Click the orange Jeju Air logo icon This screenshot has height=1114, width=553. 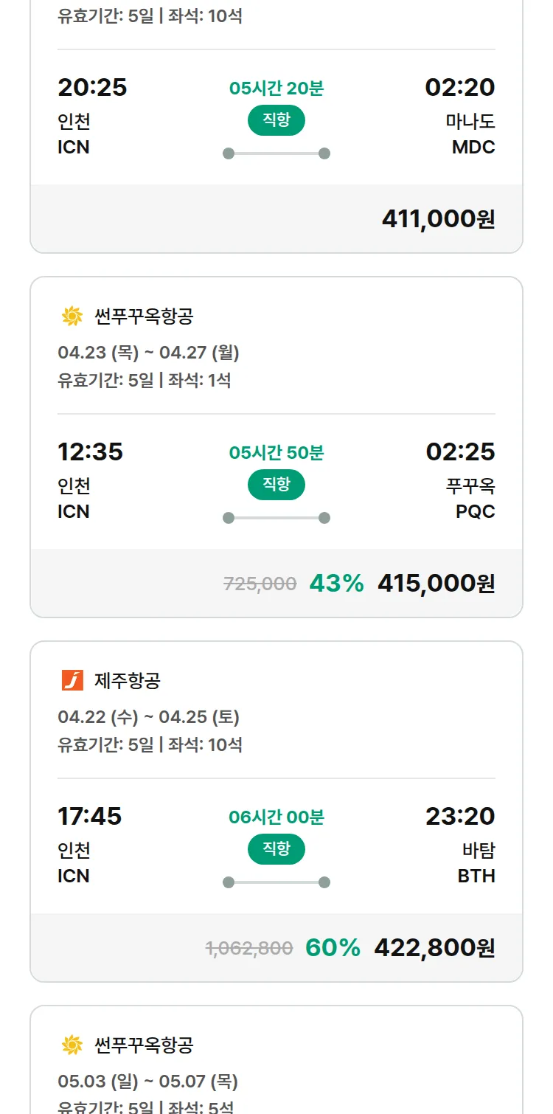tap(72, 680)
